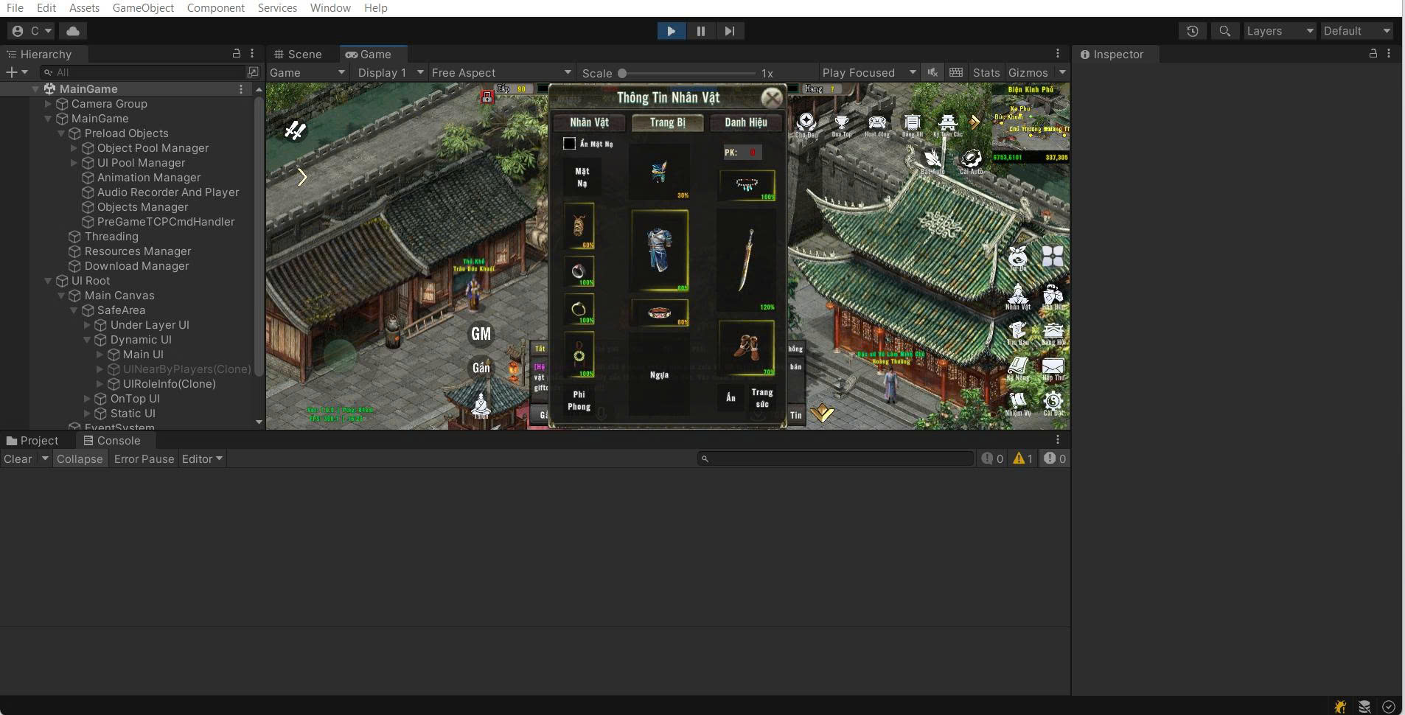The width and height of the screenshot is (1405, 715).
Task: Open the Free Aspect dropdown
Action: (x=501, y=72)
